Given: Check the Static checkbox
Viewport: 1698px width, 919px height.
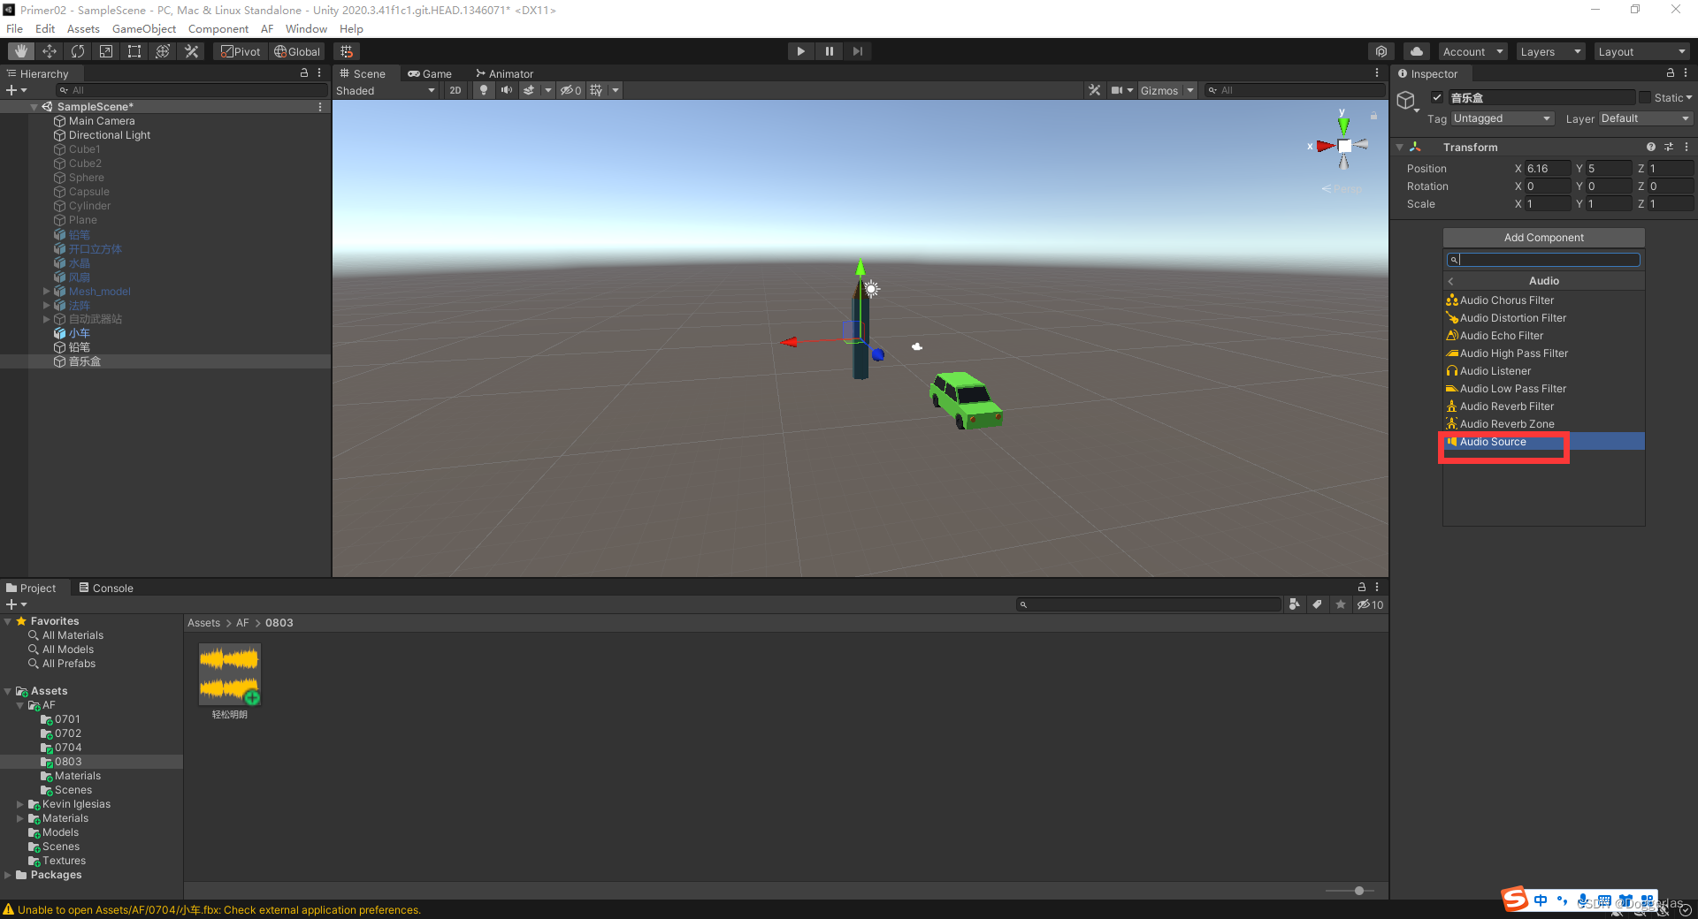Looking at the screenshot, I should [1645, 97].
